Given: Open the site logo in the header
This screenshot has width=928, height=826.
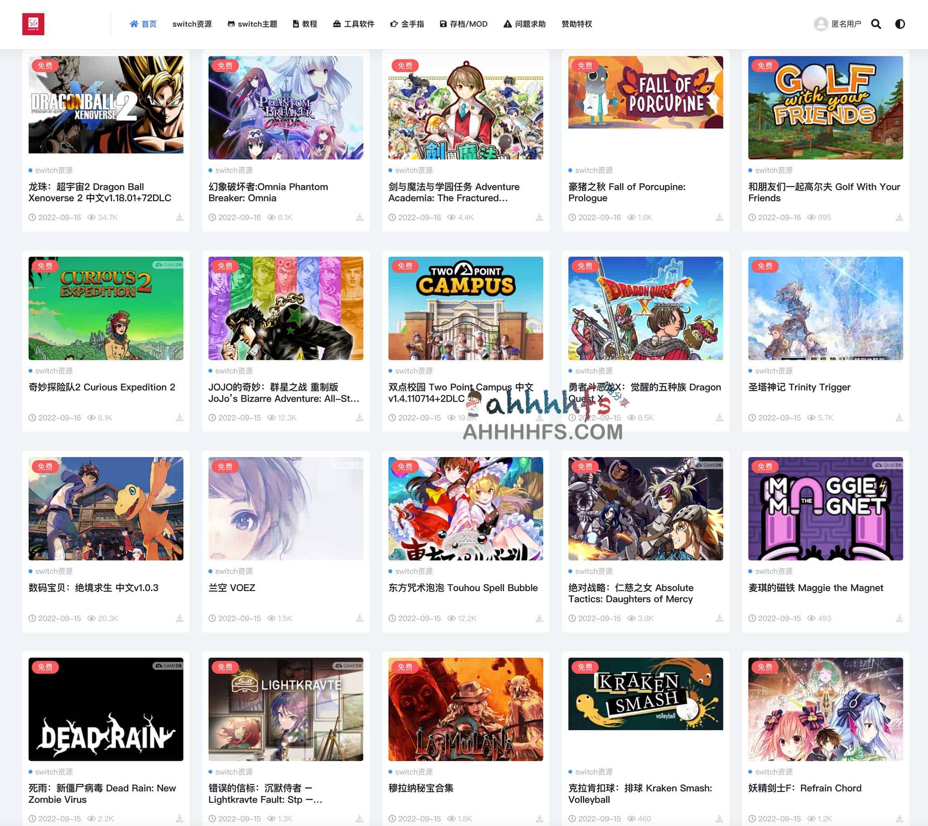Looking at the screenshot, I should coord(33,24).
